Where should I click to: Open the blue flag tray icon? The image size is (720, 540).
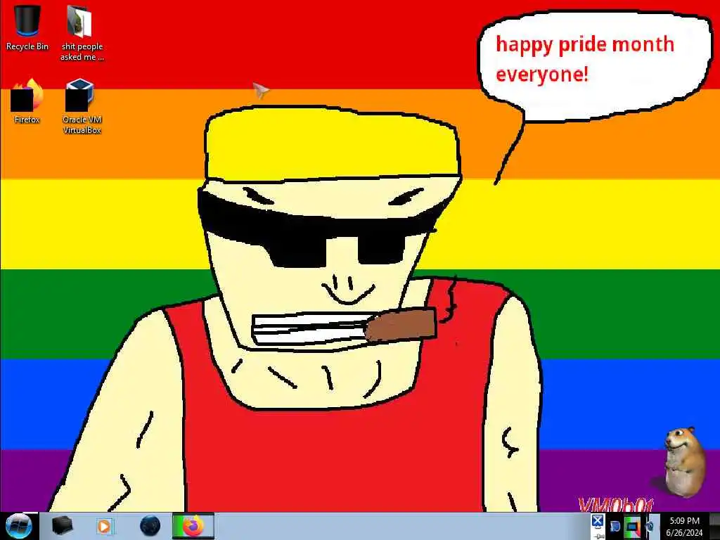(x=615, y=527)
